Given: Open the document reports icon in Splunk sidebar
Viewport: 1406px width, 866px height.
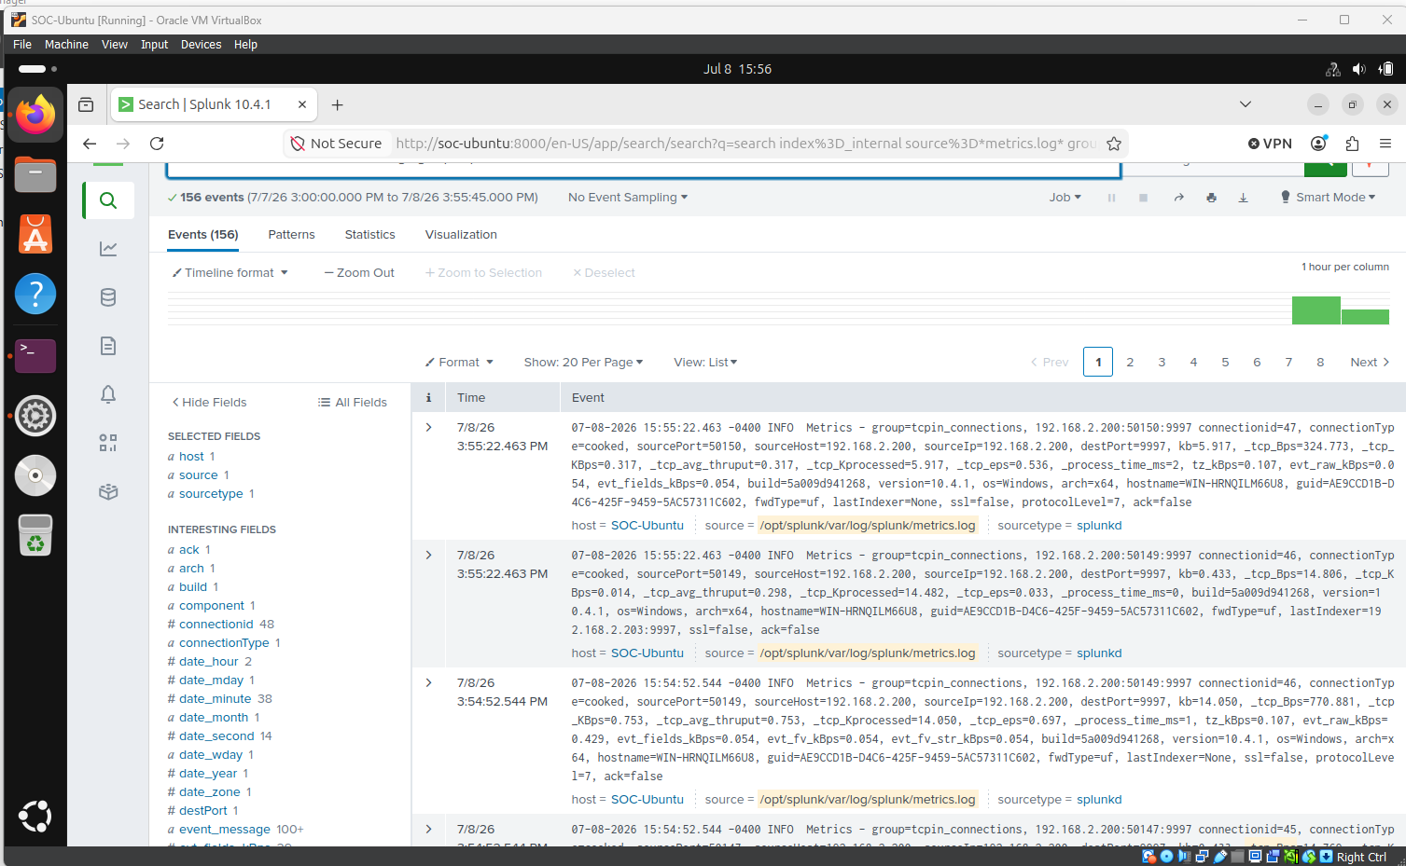Looking at the screenshot, I should (108, 346).
